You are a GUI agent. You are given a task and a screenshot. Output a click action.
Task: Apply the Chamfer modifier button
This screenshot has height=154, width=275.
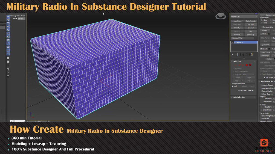[x=251, y=28]
